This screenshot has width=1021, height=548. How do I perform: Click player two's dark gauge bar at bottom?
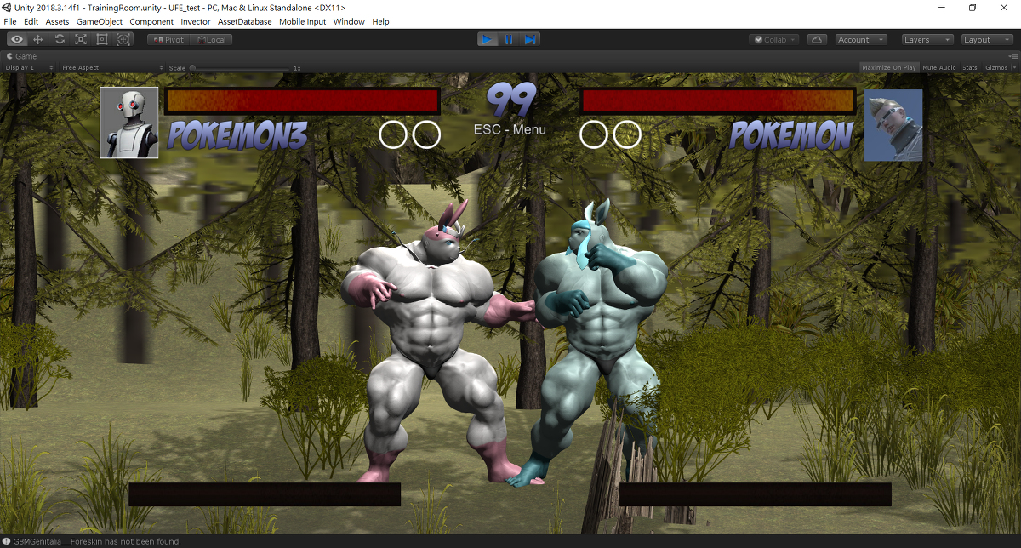[x=756, y=494]
